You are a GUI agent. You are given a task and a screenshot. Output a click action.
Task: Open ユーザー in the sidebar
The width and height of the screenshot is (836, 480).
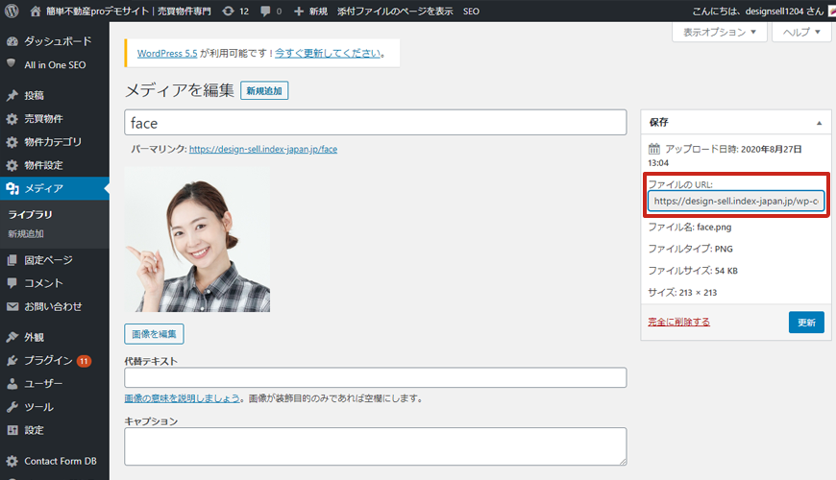(x=43, y=383)
